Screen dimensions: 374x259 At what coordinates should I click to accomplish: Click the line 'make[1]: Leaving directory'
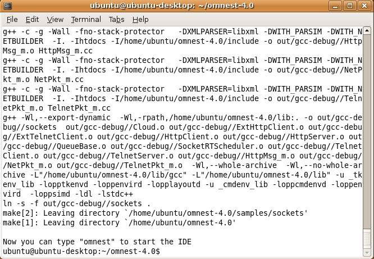119,222
